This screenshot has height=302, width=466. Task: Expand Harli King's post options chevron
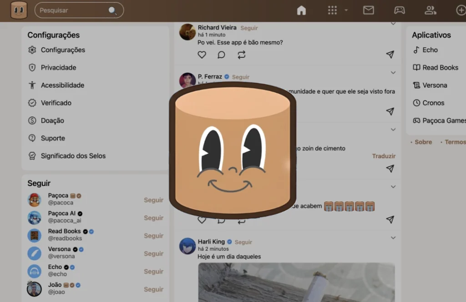(393, 237)
